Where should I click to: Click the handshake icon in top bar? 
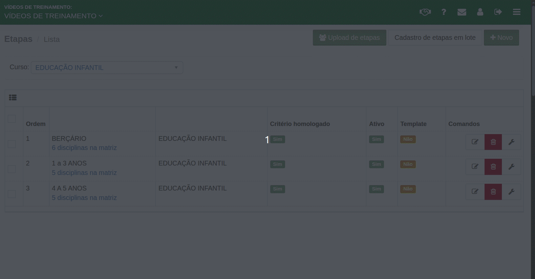coord(425,12)
